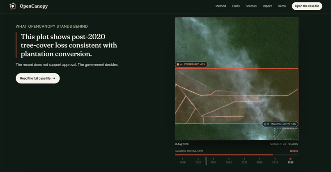The height and width of the screenshot is (172, 331).
Task: Click the 880 ha value
Action: click(294, 151)
